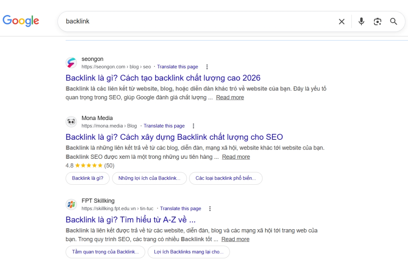Select 'Những lợi ích của Backlink...' chip
Image resolution: width=408 pixels, height=272 pixels.
pyautogui.click(x=149, y=178)
